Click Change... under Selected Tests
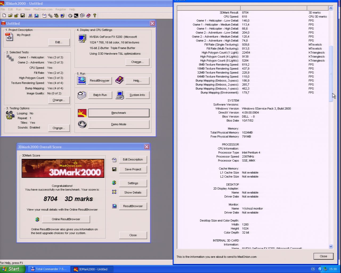 pos(59,100)
